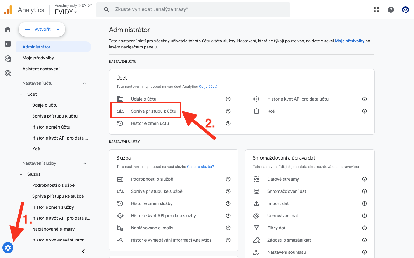Select Moje předvolby in the sidebar
414x258 pixels.
pos(38,58)
